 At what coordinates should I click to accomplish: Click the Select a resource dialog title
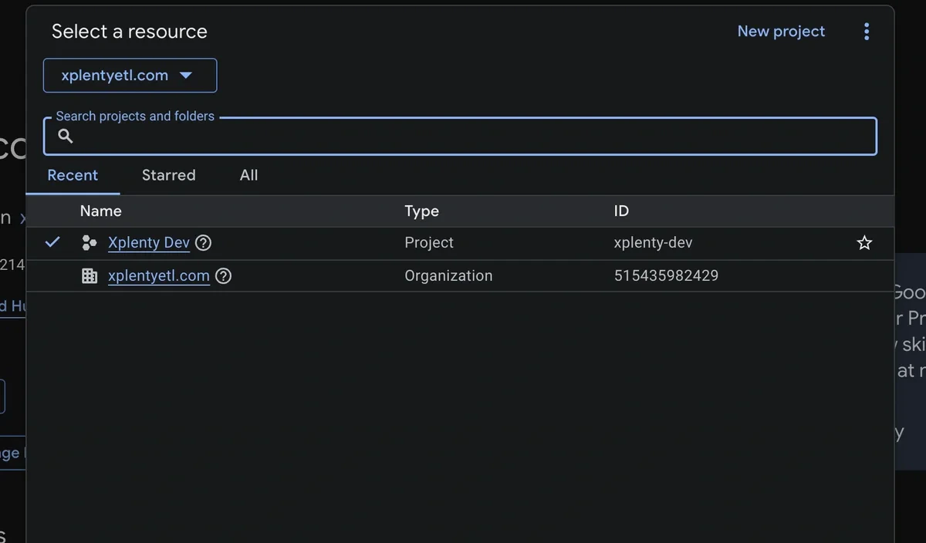coord(130,32)
